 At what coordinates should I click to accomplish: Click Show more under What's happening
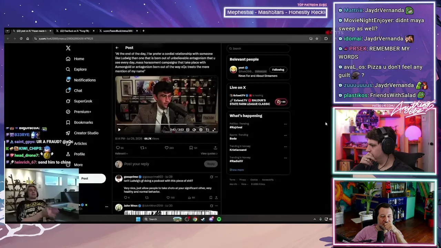(237, 170)
